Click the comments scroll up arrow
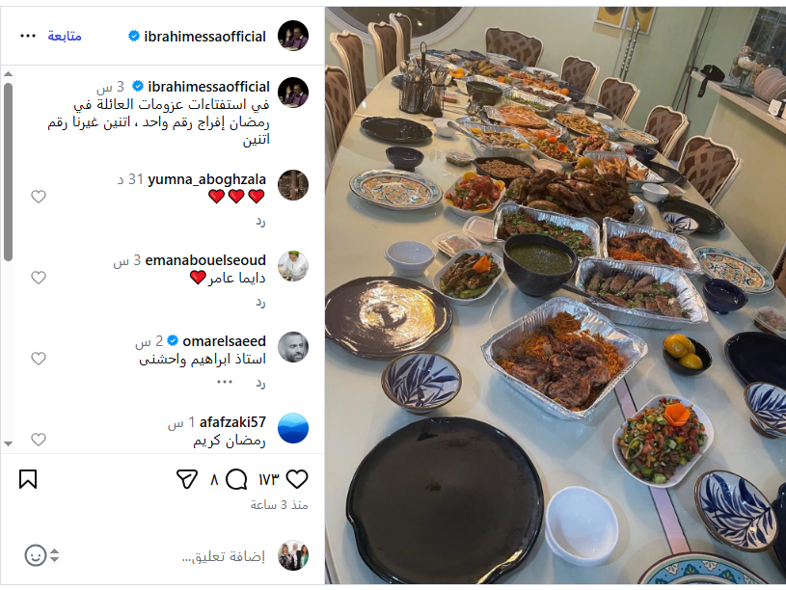Viewport: 786px width, 590px height. pos(8,73)
